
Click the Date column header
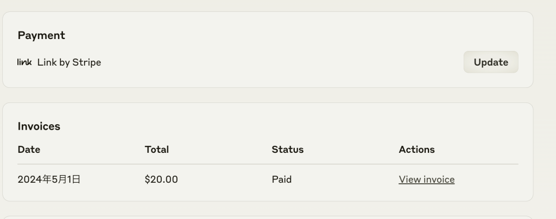click(29, 150)
